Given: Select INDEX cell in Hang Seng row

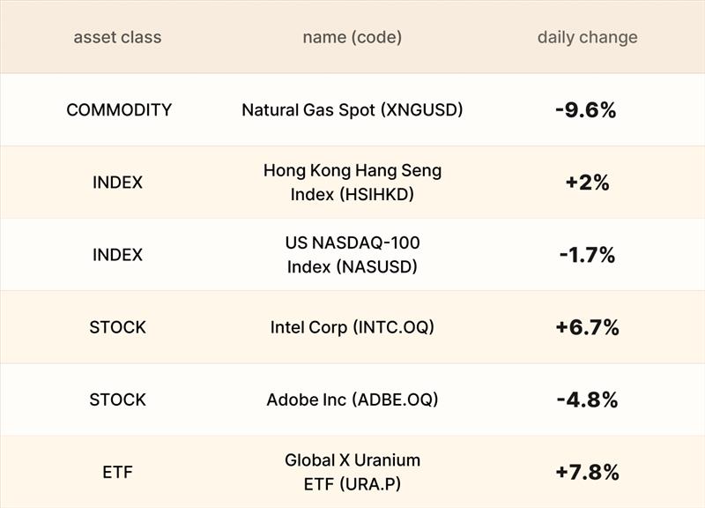Looking at the screenshot, I should coord(117,183).
